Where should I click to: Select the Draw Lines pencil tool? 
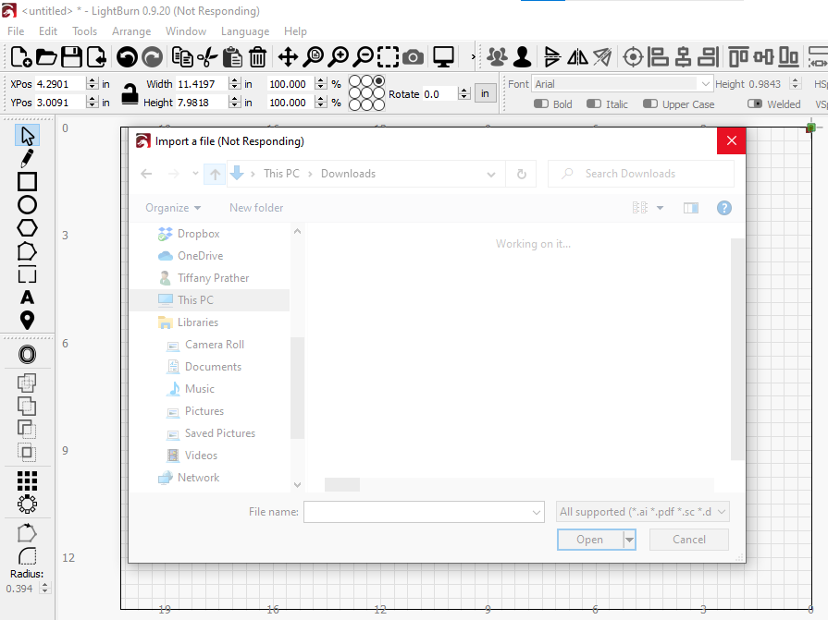(27, 158)
